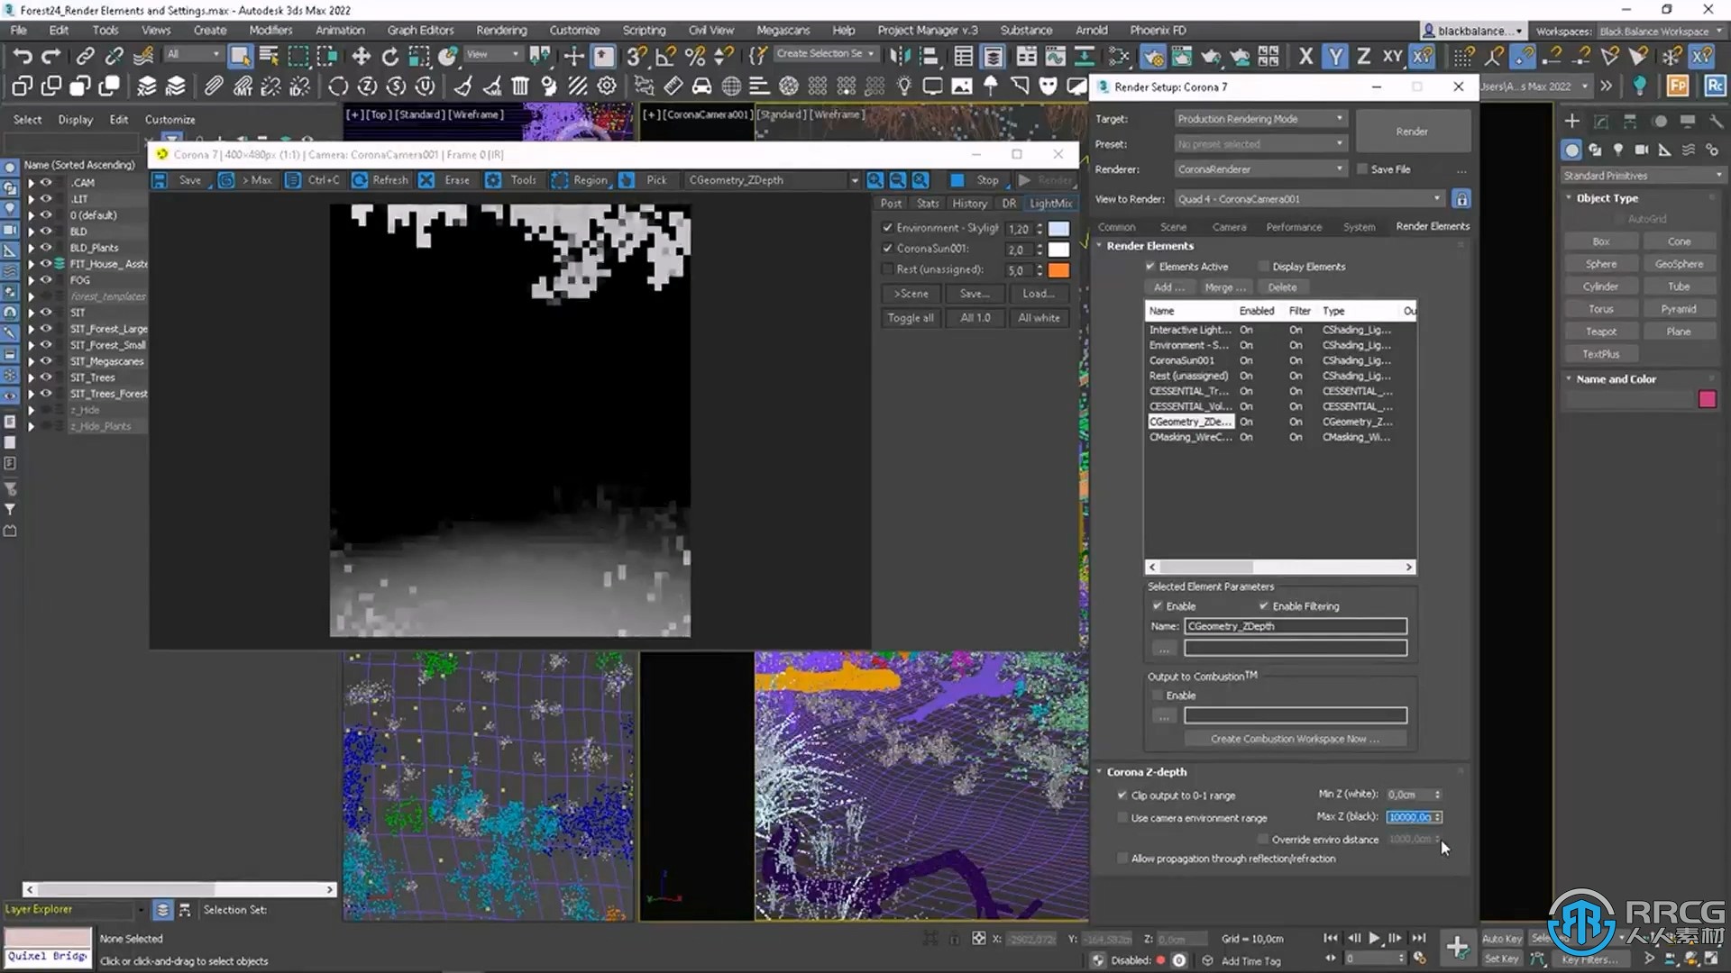1731x973 pixels.
Task: Toggle Environment - Skylight LightMix checkbox
Action: 887,228
